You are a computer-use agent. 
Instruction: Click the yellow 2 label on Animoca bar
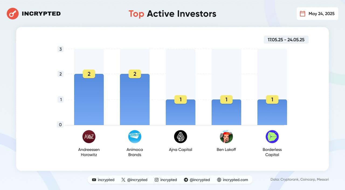135,74
